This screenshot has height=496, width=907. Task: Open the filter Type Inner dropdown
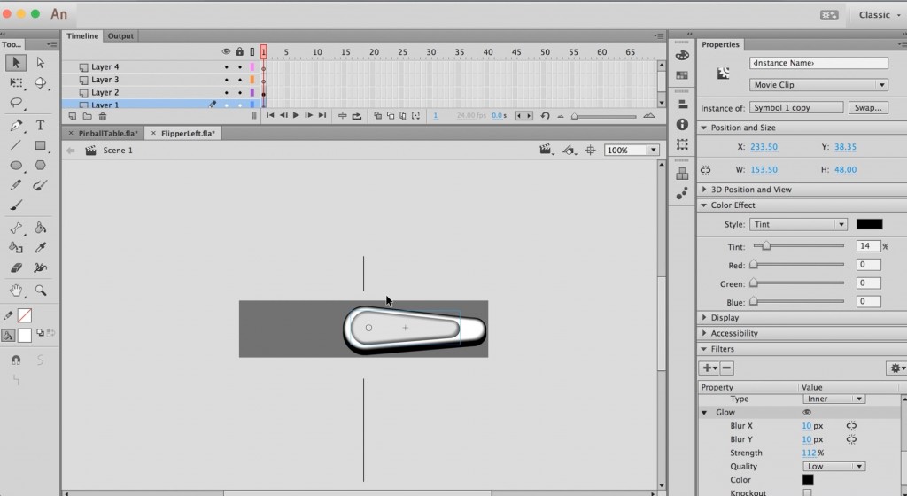pyautogui.click(x=833, y=399)
